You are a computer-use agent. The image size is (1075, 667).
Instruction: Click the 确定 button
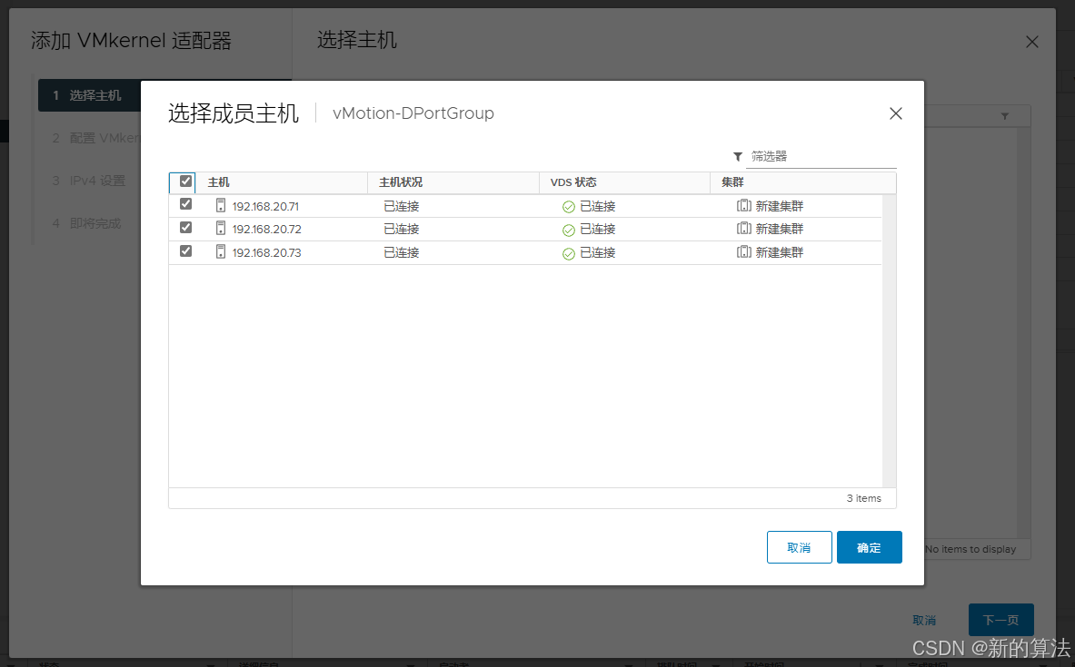[870, 547]
